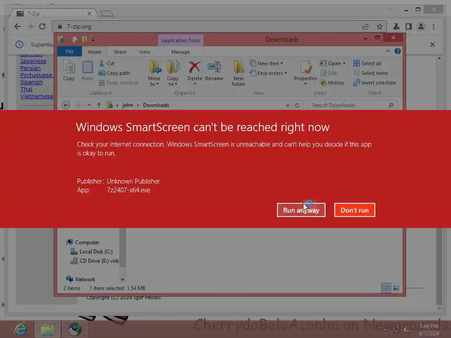Expand the New item dropdown
The width and height of the screenshot is (451, 338).
tap(266, 63)
